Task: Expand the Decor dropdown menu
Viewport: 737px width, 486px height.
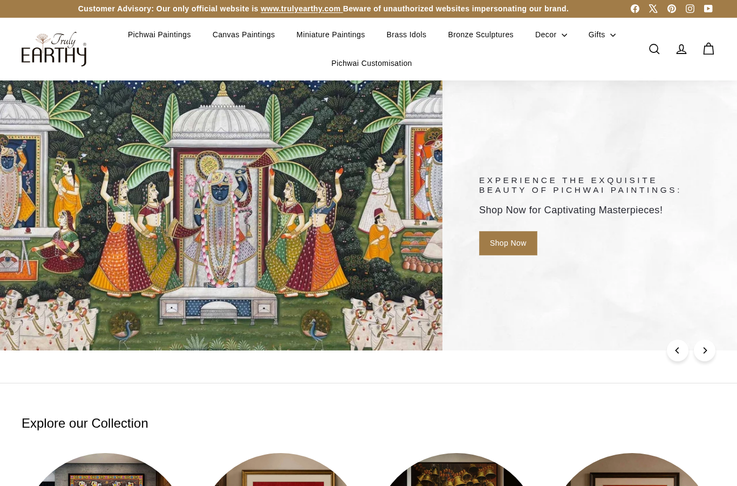Action: click(x=551, y=35)
